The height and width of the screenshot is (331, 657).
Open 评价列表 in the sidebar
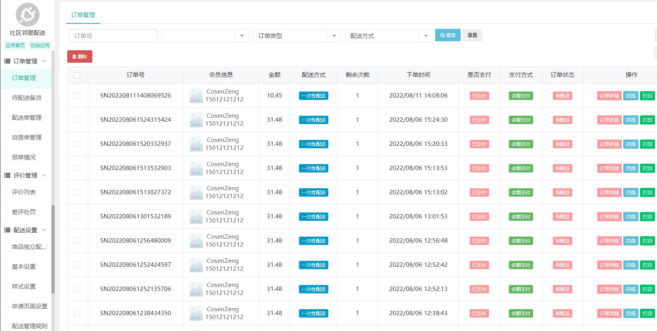pyautogui.click(x=24, y=192)
